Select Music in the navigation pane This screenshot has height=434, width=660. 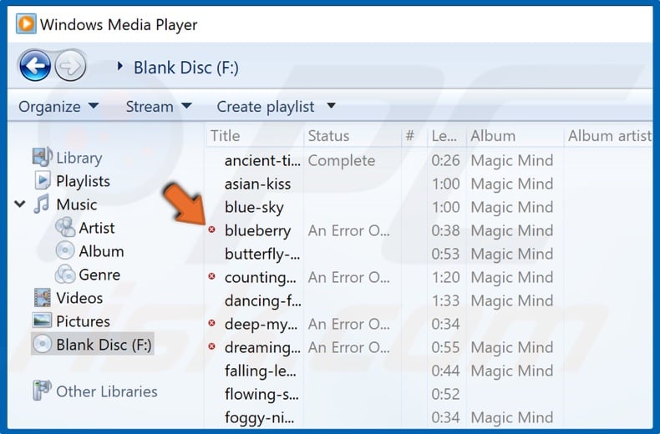77,204
